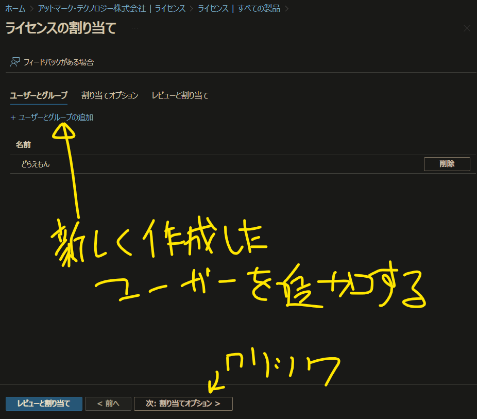This screenshot has width=477, height=419.
Task: Switch to the 割り当てオプション tab
Action: [110, 95]
